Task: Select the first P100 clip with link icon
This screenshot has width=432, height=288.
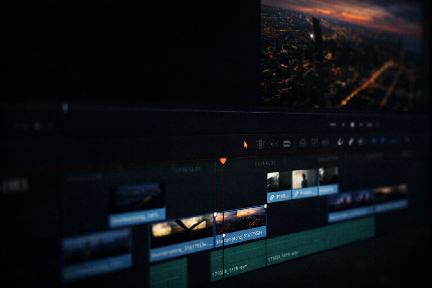Action: click(279, 186)
